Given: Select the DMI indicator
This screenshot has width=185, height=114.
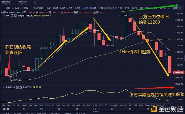Looking at the screenshot, I should tap(30, 105).
